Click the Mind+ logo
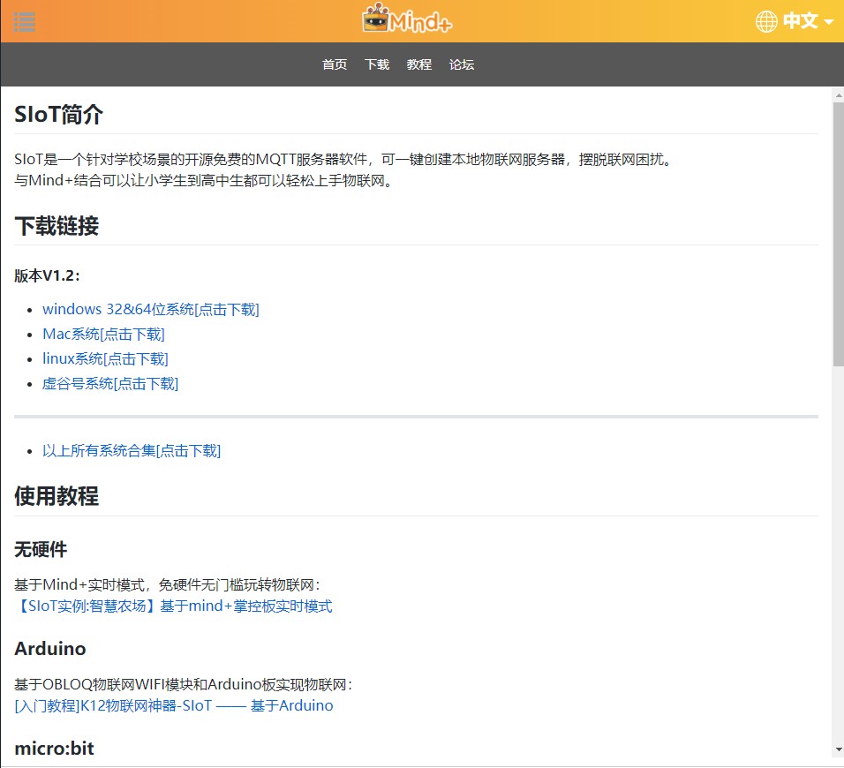Viewport: 844px width, 768px height. click(x=407, y=19)
